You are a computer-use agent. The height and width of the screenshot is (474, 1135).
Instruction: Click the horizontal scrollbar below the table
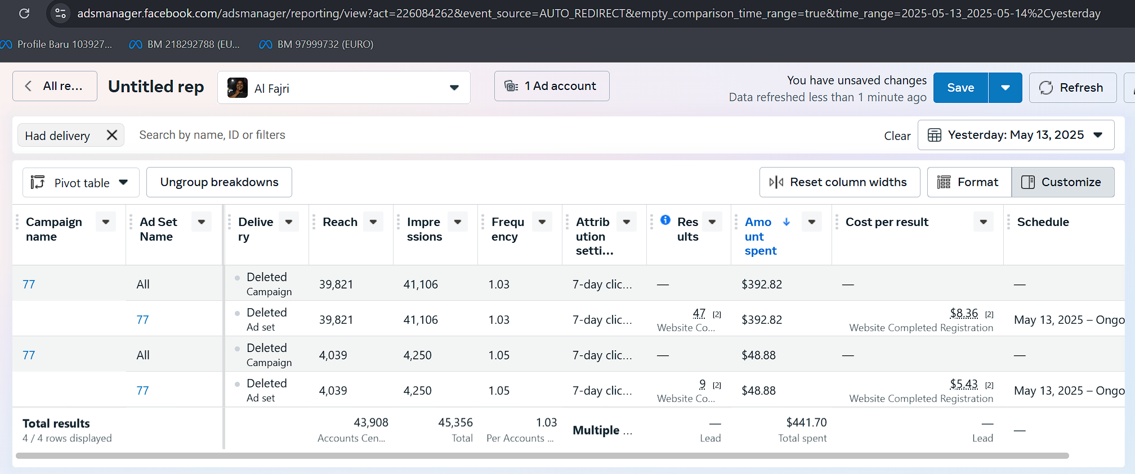[542, 456]
